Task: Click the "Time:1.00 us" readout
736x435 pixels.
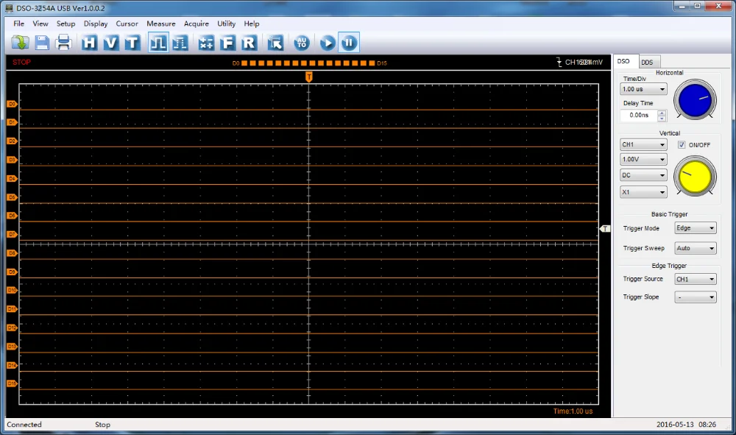Action: [573, 411]
